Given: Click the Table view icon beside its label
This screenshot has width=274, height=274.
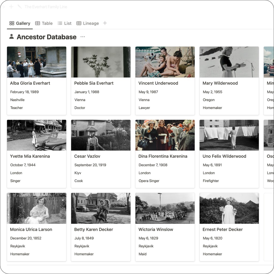Looking at the screenshot, I should (38, 23).
